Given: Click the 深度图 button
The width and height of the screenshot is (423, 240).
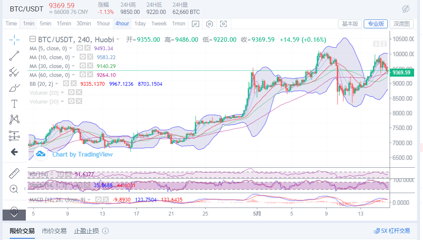Looking at the screenshot, I should pos(401,24).
